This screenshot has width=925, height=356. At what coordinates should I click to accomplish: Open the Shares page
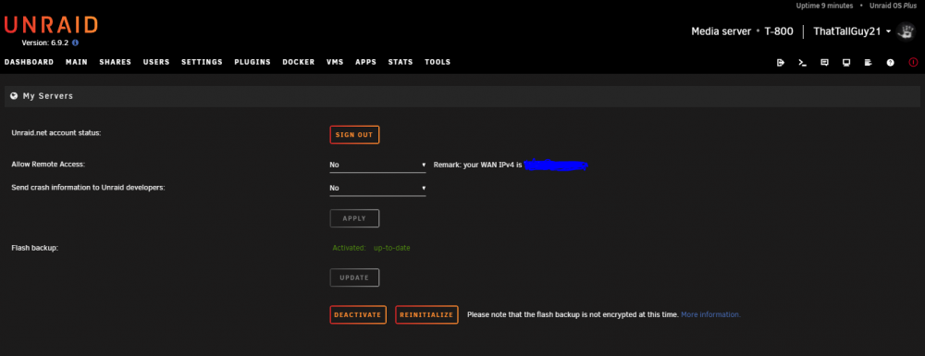pyautogui.click(x=115, y=62)
